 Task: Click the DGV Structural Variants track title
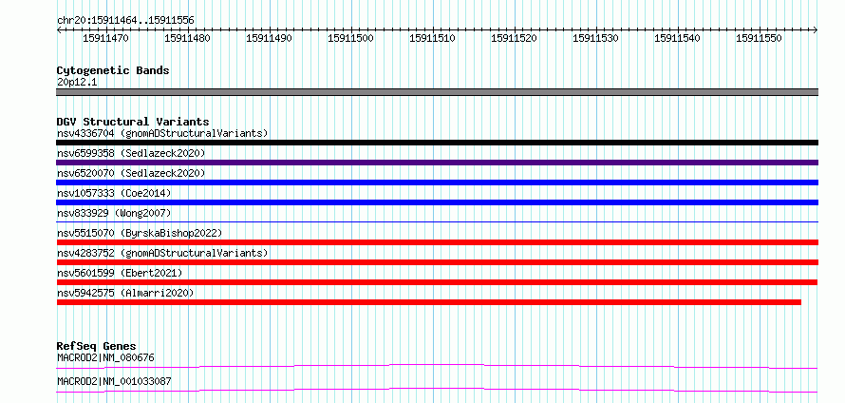pos(133,122)
